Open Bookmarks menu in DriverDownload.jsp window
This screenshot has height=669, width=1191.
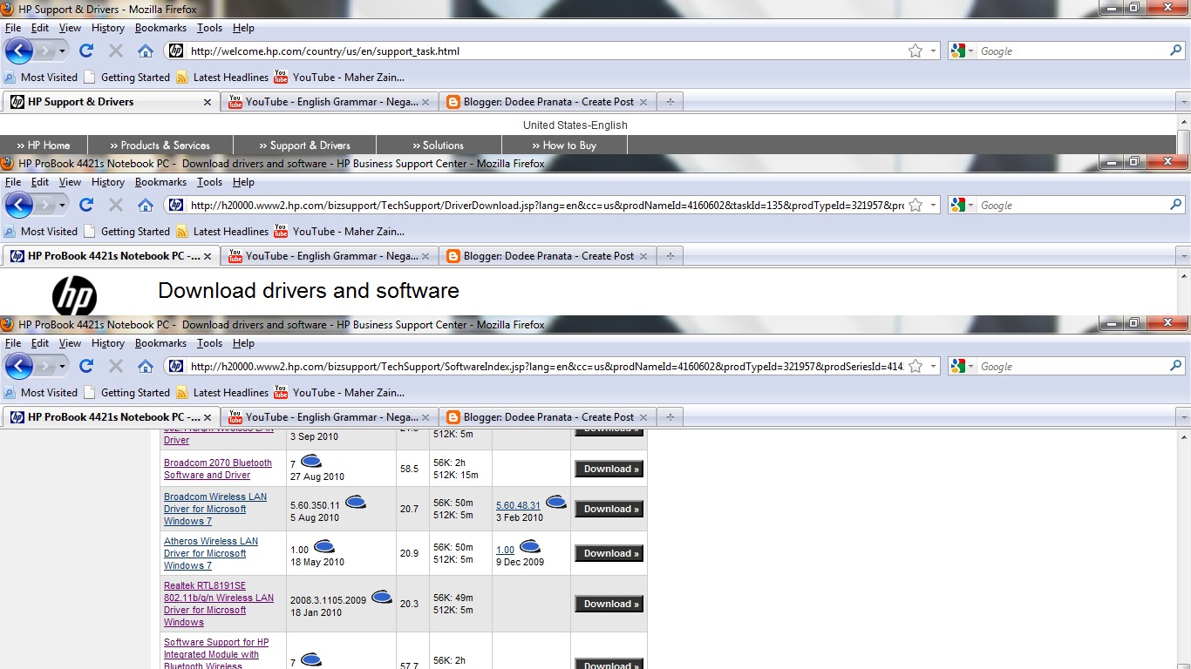coord(160,182)
